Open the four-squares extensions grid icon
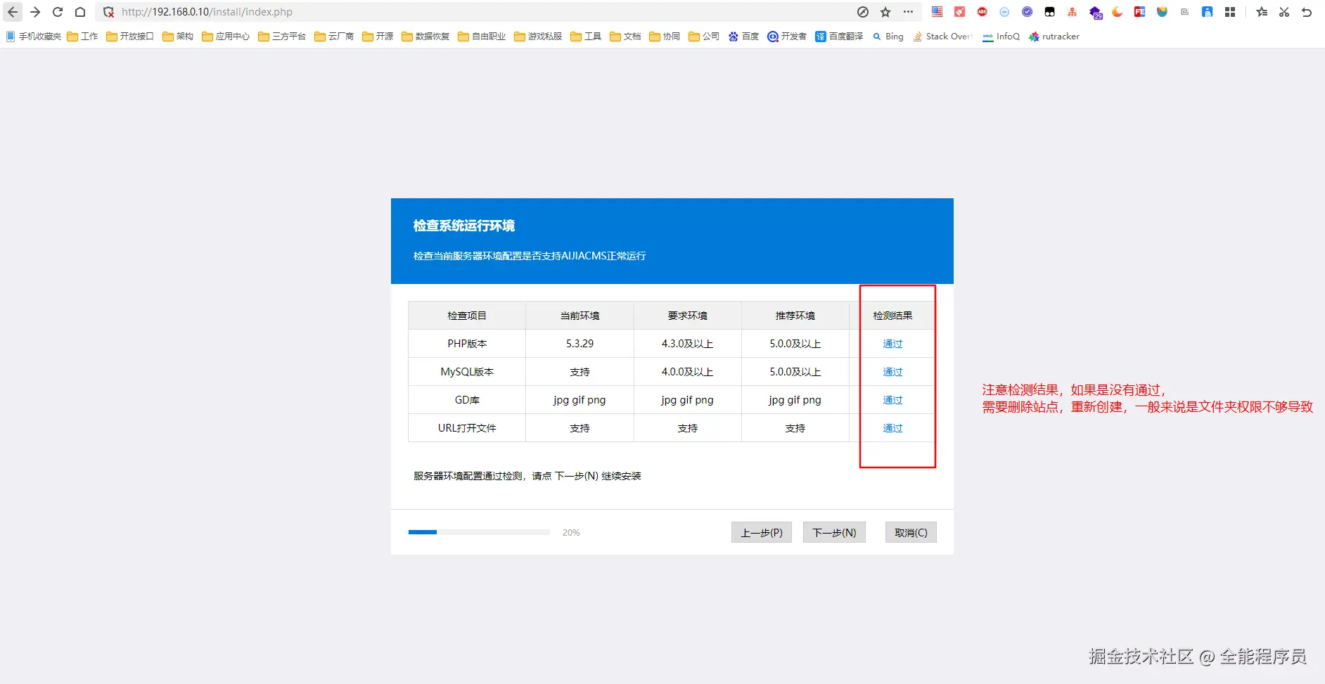This screenshot has height=684, width=1325. click(x=1229, y=12)
